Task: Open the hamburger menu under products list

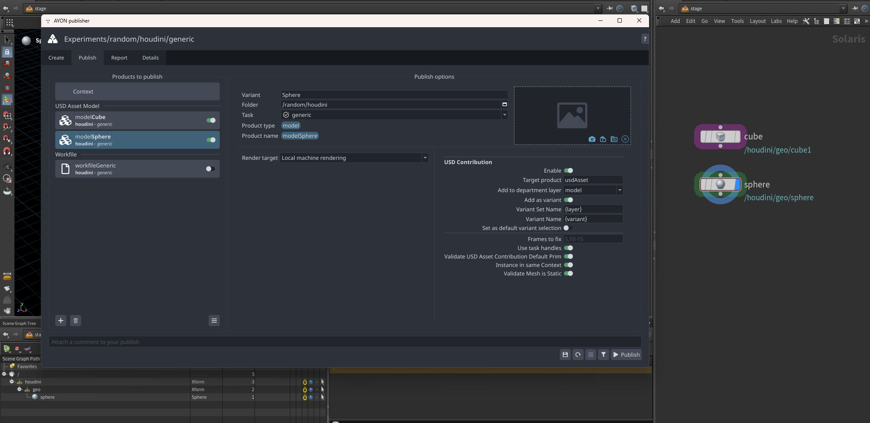Action: [x=214, y=321]
